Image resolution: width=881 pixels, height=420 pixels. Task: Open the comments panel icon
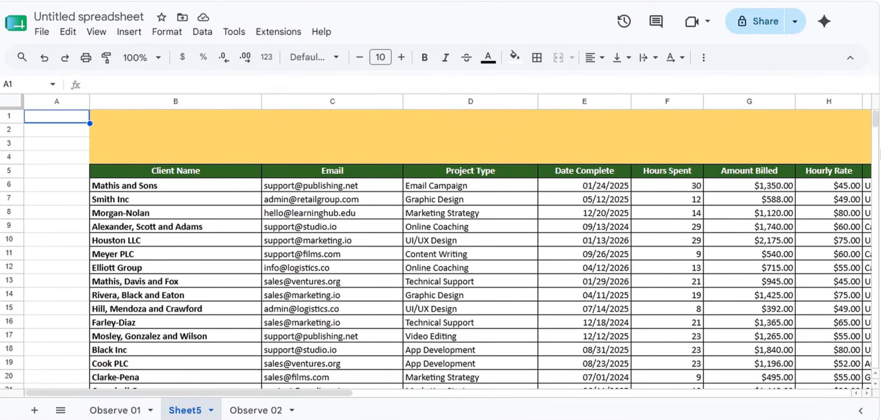(x=656, y=21)
